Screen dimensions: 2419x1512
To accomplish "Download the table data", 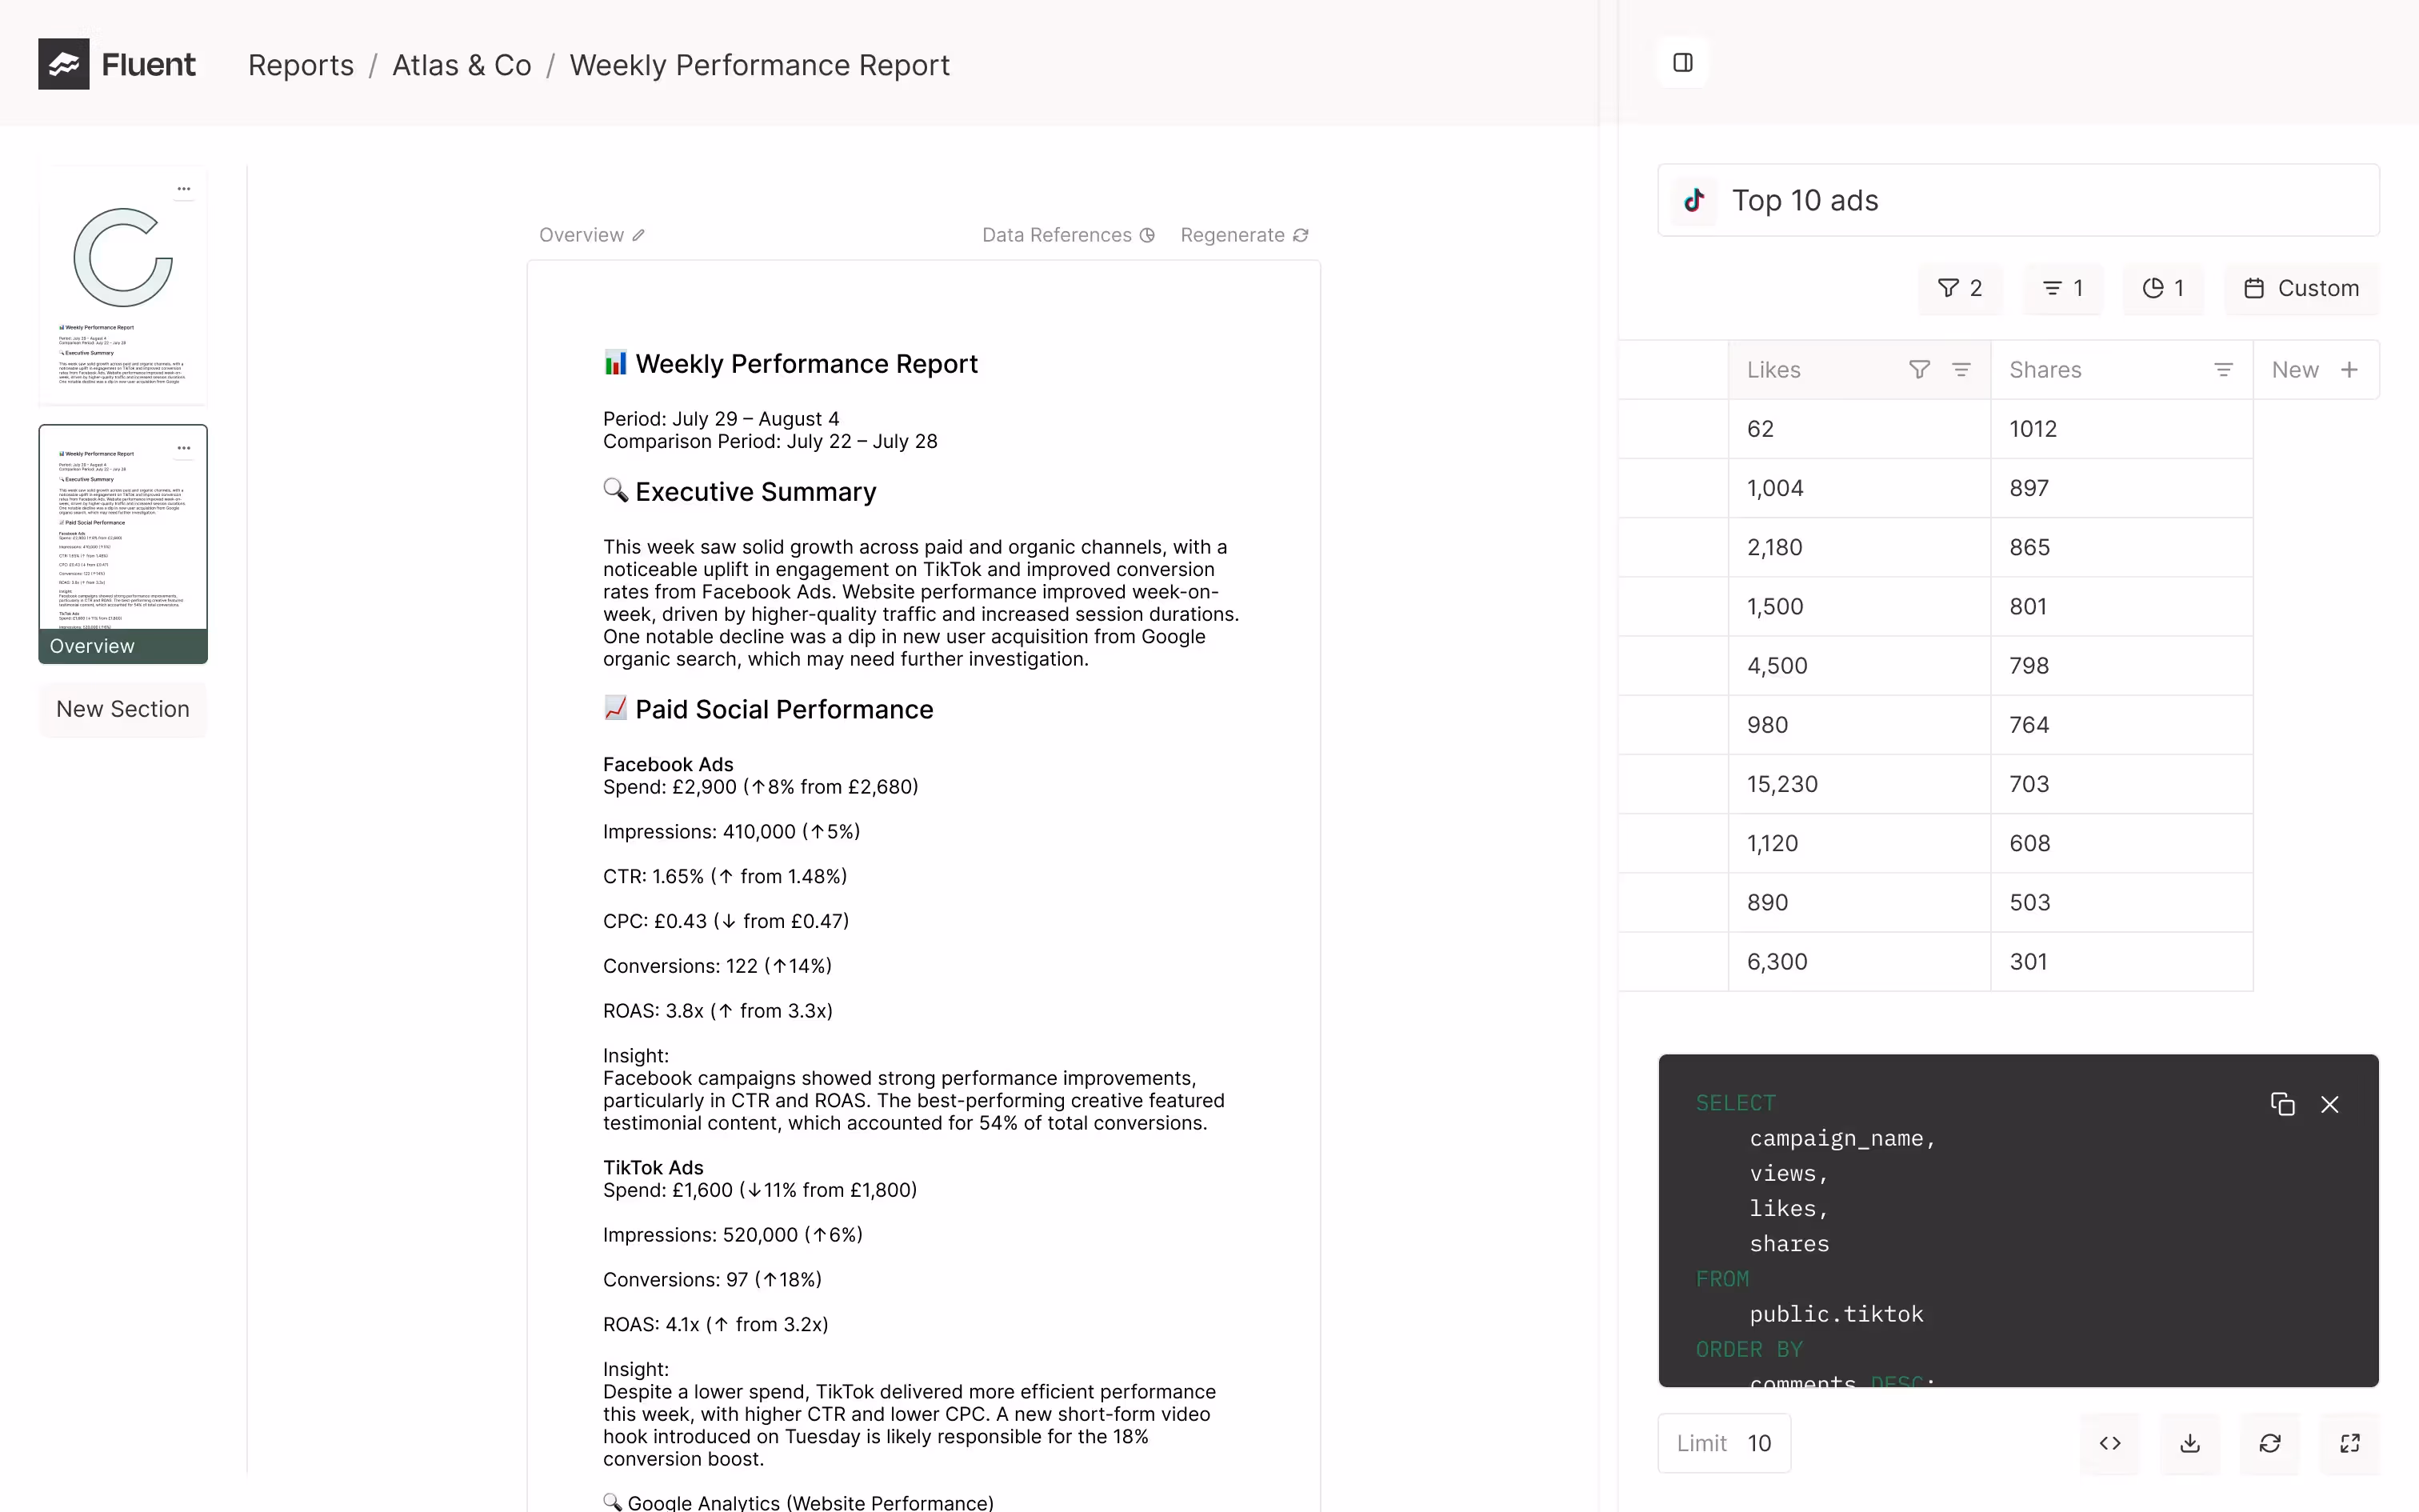I will pyautogui.click(x=2190, y=1443).
